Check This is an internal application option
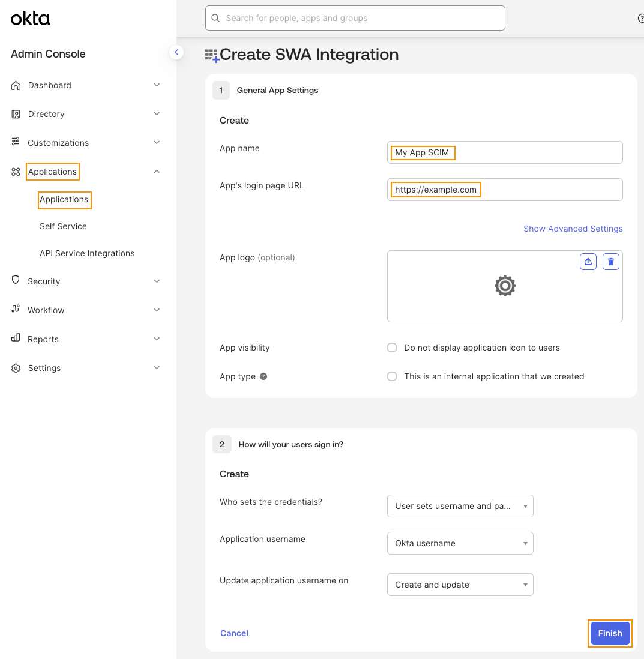This screenshot has height=659, width=644. (x=392, y=376)
